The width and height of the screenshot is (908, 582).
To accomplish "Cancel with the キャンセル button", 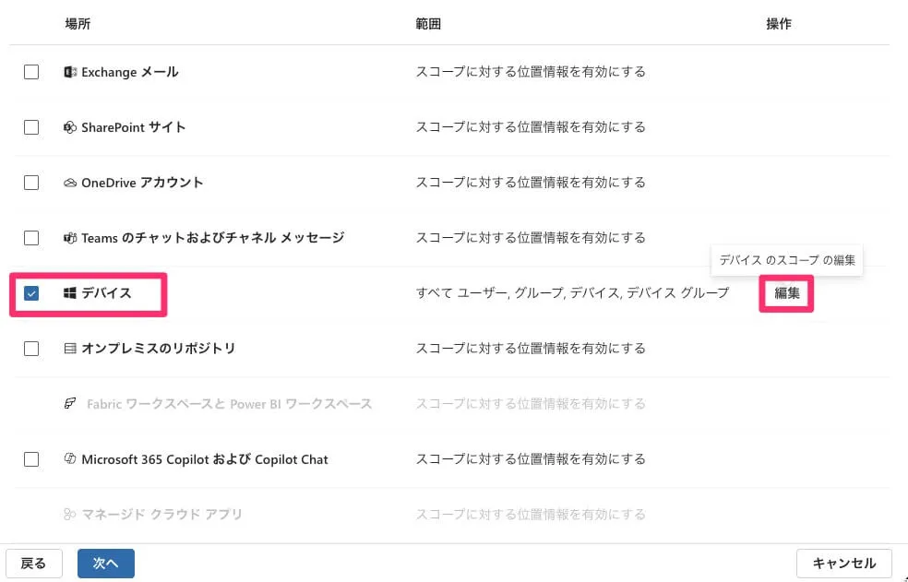I will 843,564.
